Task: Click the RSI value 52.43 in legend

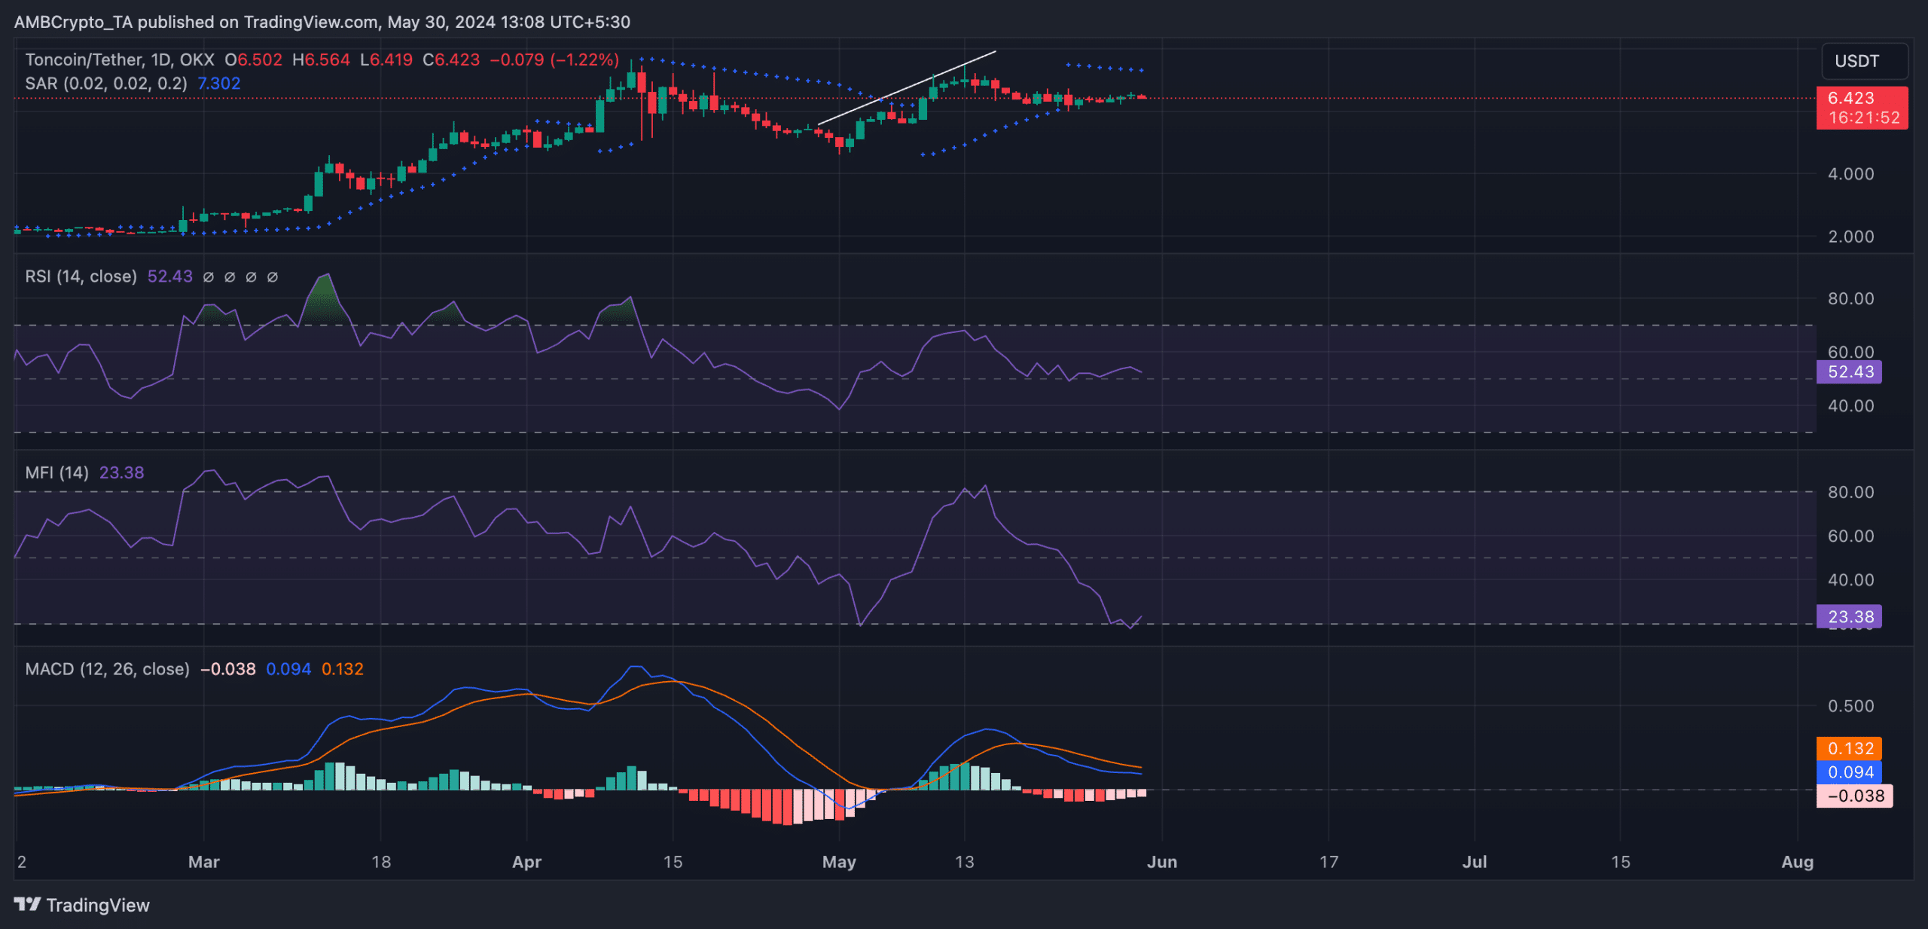Action: 170,277
